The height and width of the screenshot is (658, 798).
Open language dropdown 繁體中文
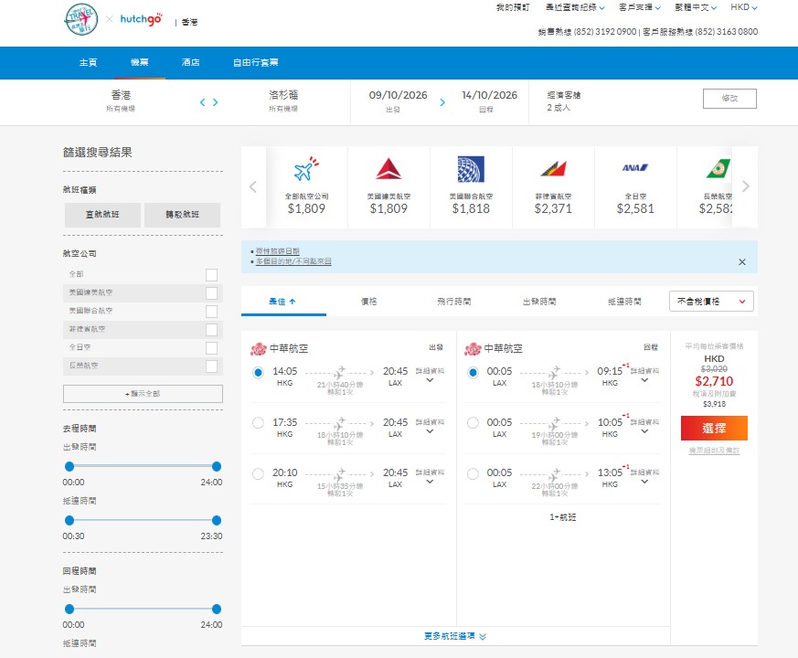[x=696, y=7]
